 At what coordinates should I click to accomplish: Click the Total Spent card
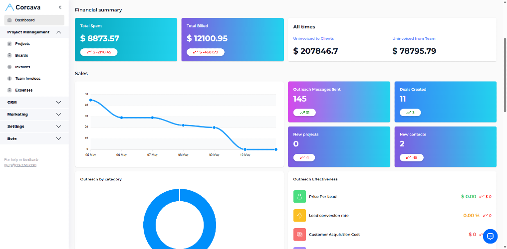(x=126, y=40)
